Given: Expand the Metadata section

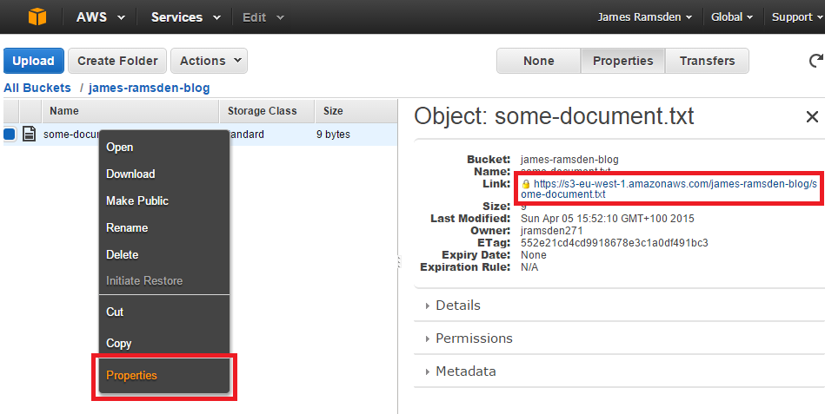Looking at the screenshot, I should click(461, 371).
